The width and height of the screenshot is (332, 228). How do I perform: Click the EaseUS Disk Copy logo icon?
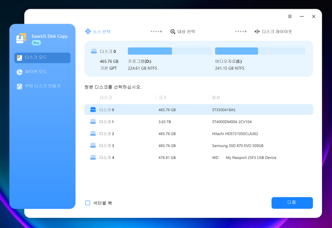(x=21, y=38)
